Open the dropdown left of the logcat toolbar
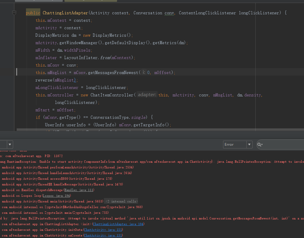Image resolution: width=304 pixels, height=238 pixels. pyautogui.click(x=10, y=145)
